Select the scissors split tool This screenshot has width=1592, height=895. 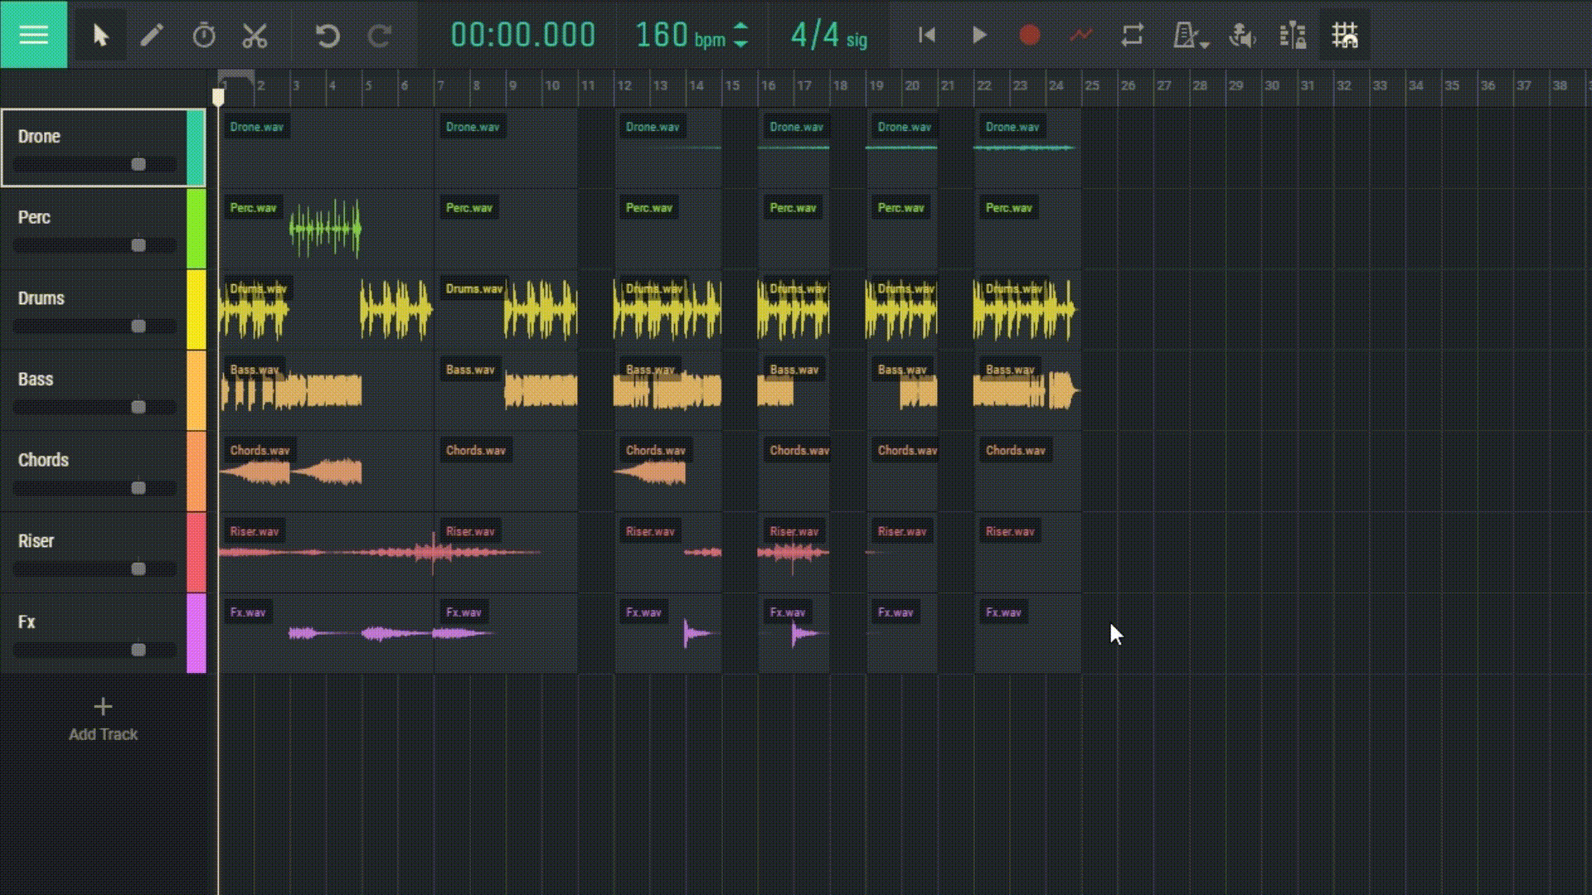click(x=255, y=36)
